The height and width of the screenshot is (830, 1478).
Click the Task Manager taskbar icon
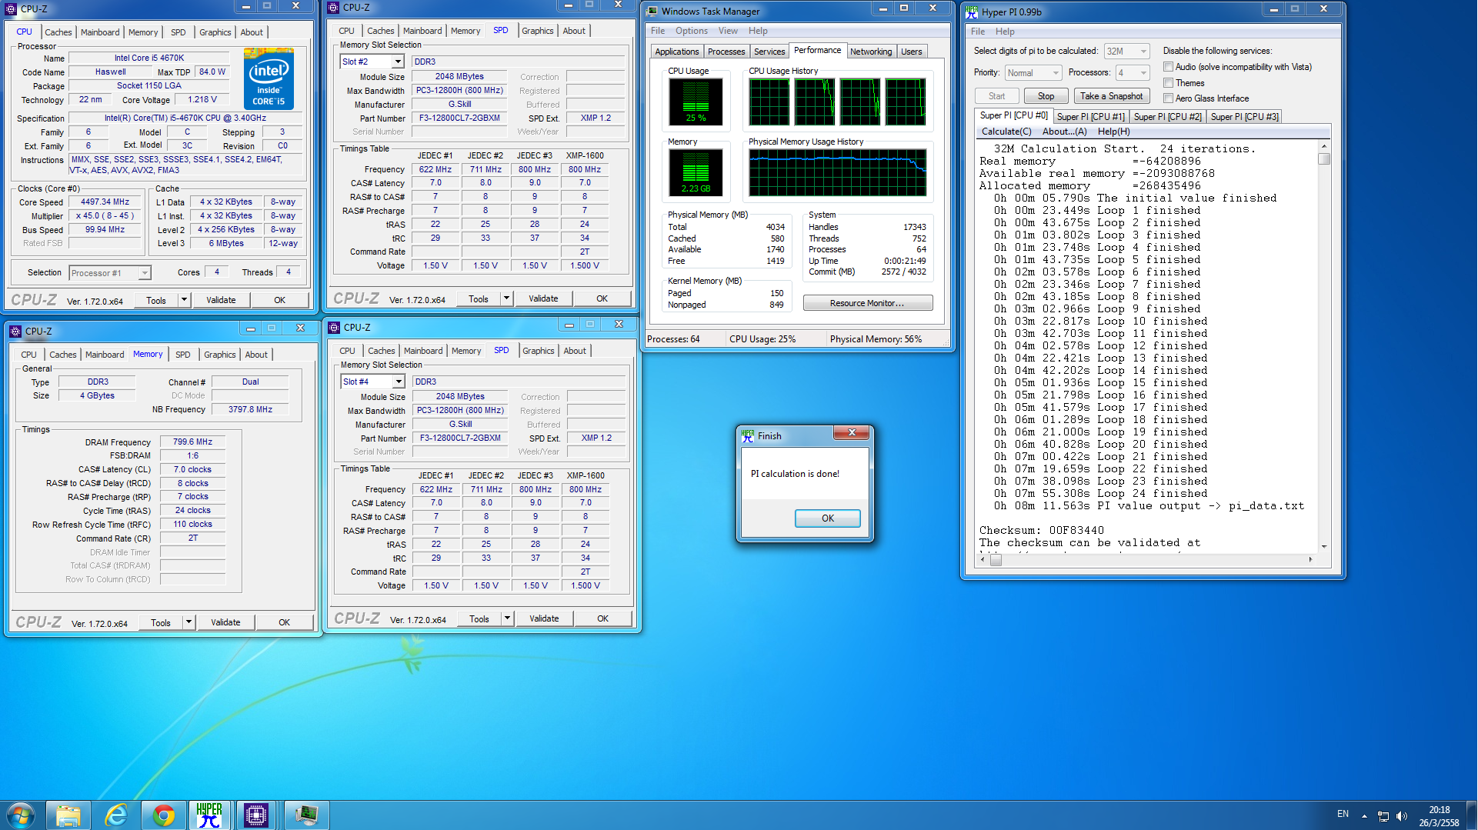(x=306, y=815)
